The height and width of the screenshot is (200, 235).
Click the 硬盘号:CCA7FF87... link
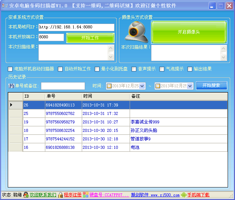click(109, 195)
